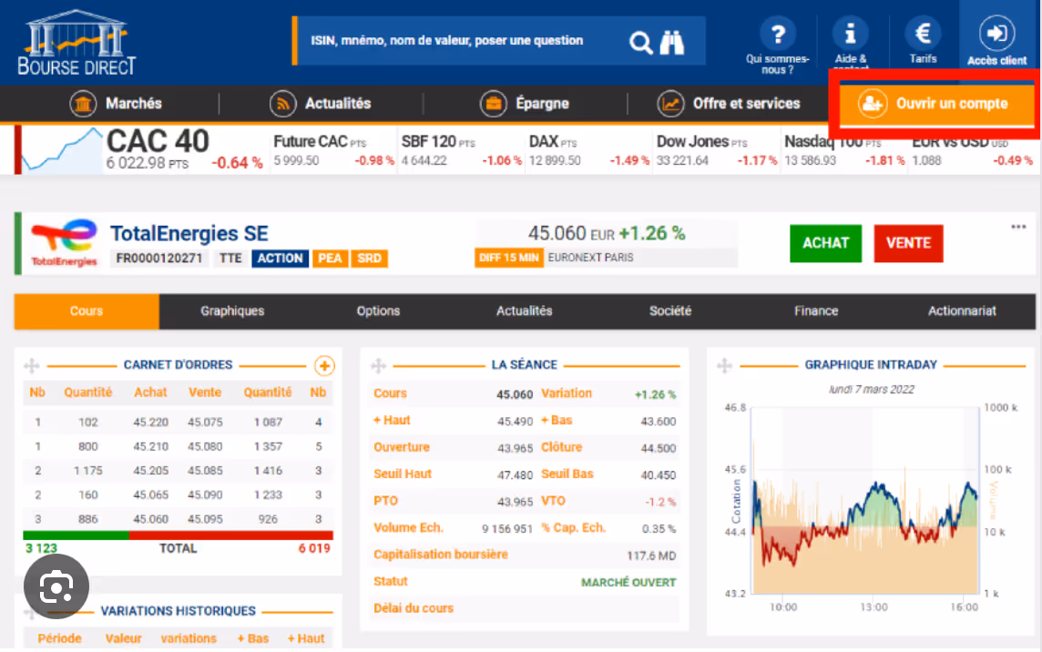1042x652 pixels.
Task: Click the SRD tag badge
Action: pos(370,259)
